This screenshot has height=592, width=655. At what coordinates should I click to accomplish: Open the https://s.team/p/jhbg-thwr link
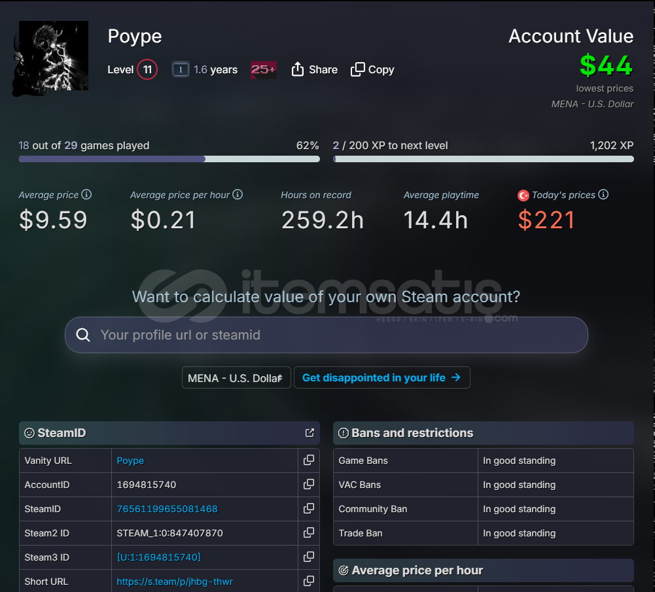click(x=175, y=582)
